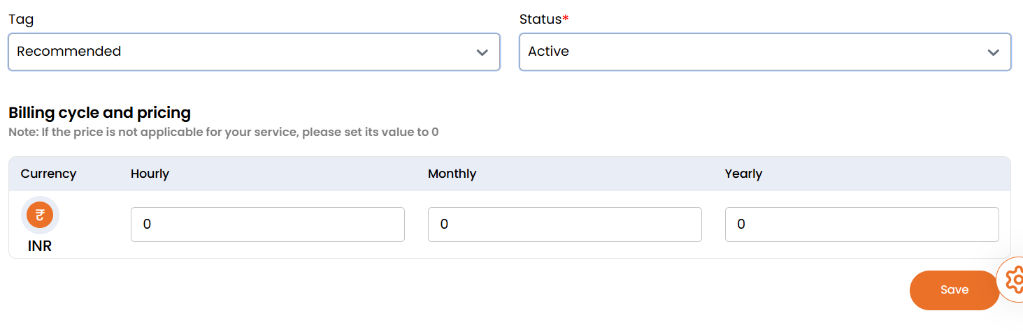Expand the Status dropdown chevron arrow
1023x334 pixels.
point(993,52)
